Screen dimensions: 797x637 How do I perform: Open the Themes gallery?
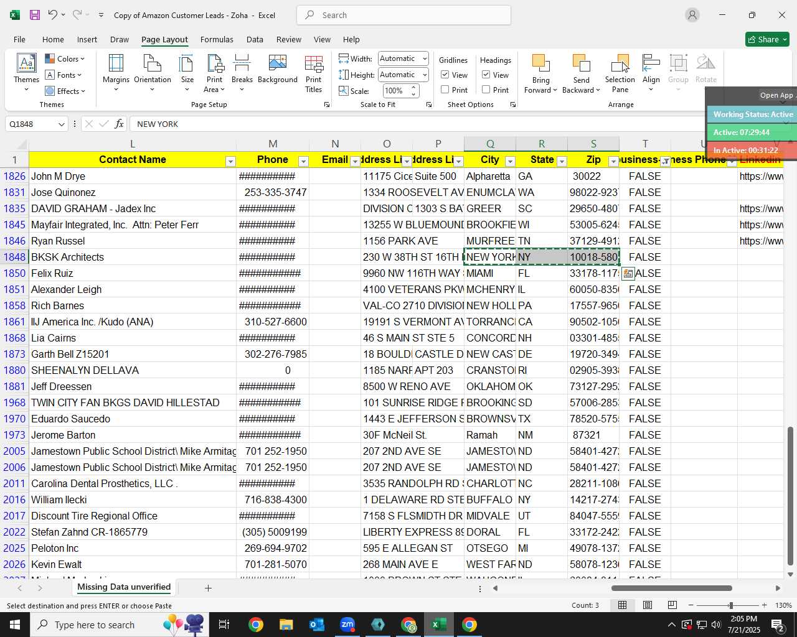point(26,73)
